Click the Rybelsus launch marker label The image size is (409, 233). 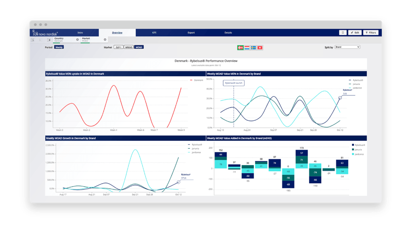pyautogui.click(x=234, y=83)
